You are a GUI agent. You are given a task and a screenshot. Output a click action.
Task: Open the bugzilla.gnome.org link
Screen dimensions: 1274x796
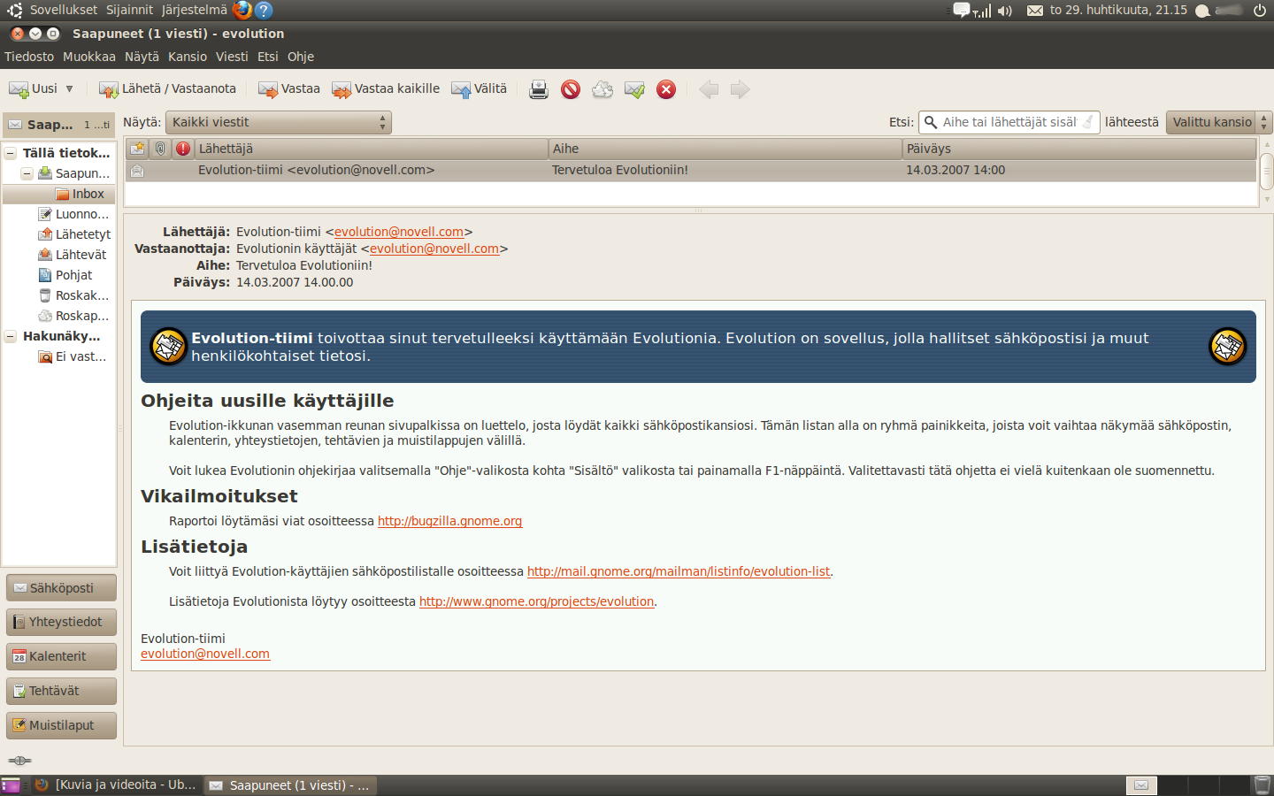click(x=449, y=521)
